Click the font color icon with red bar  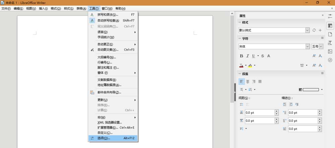(242, 65)
